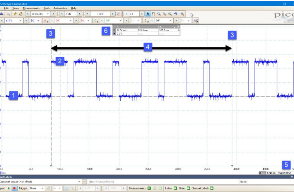Open channel D options button
The height and width of the screenshot is (193, 294).
tap(146, 20)
